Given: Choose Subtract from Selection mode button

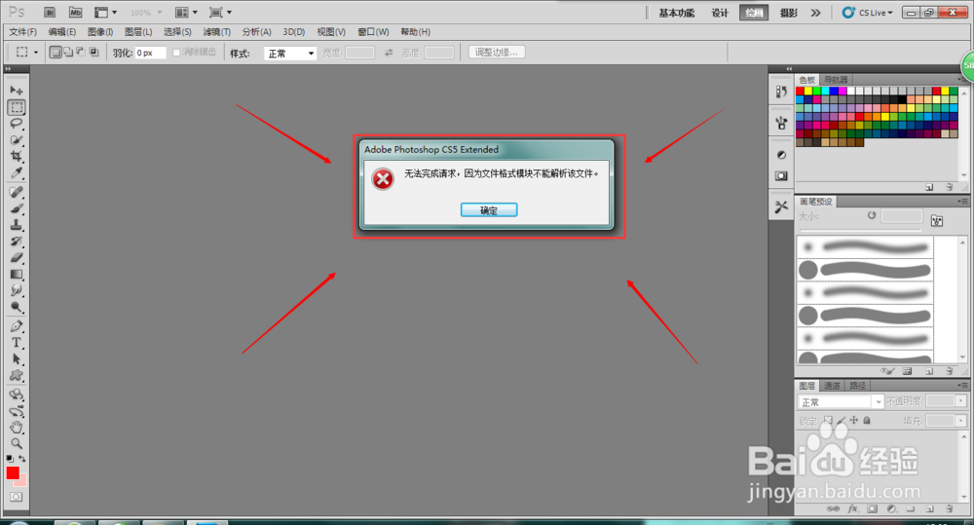Looking at the screenshot, I should point(80,53).
